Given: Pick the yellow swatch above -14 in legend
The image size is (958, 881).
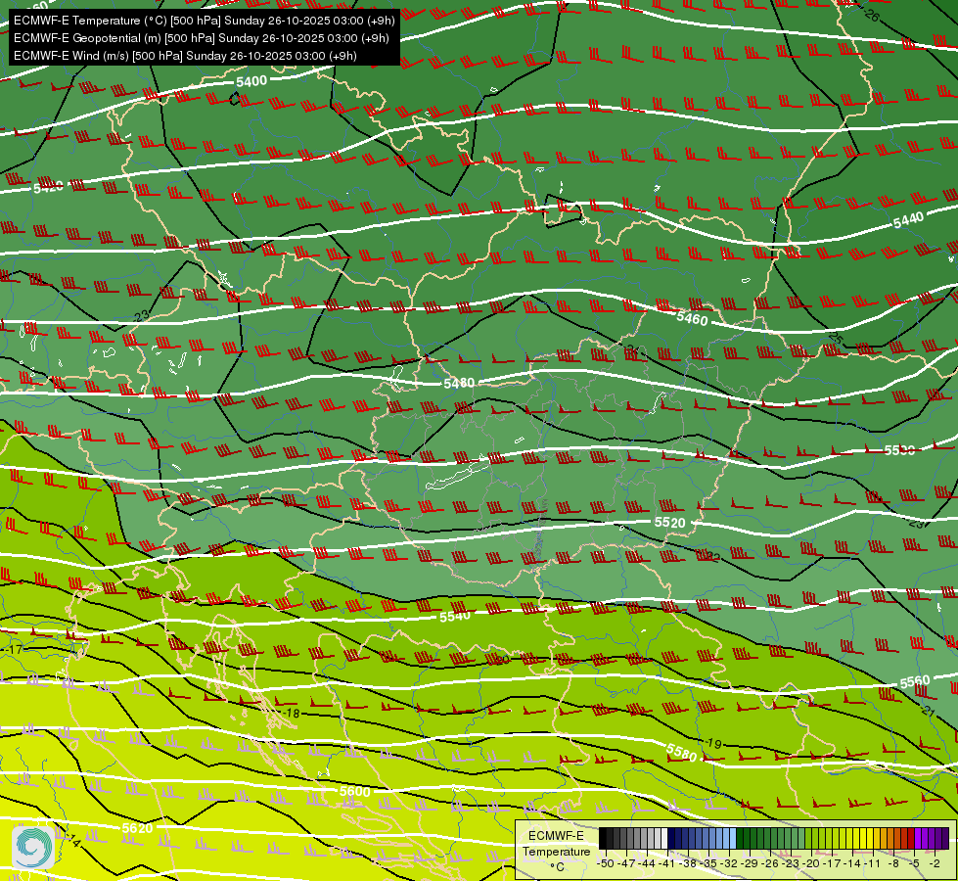Looking at the screenshot, I should pyautogui.click(x=856, y=838).
